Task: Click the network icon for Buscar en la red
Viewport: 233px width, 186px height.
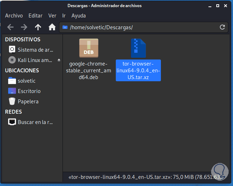Action: [x=12, y=122]
